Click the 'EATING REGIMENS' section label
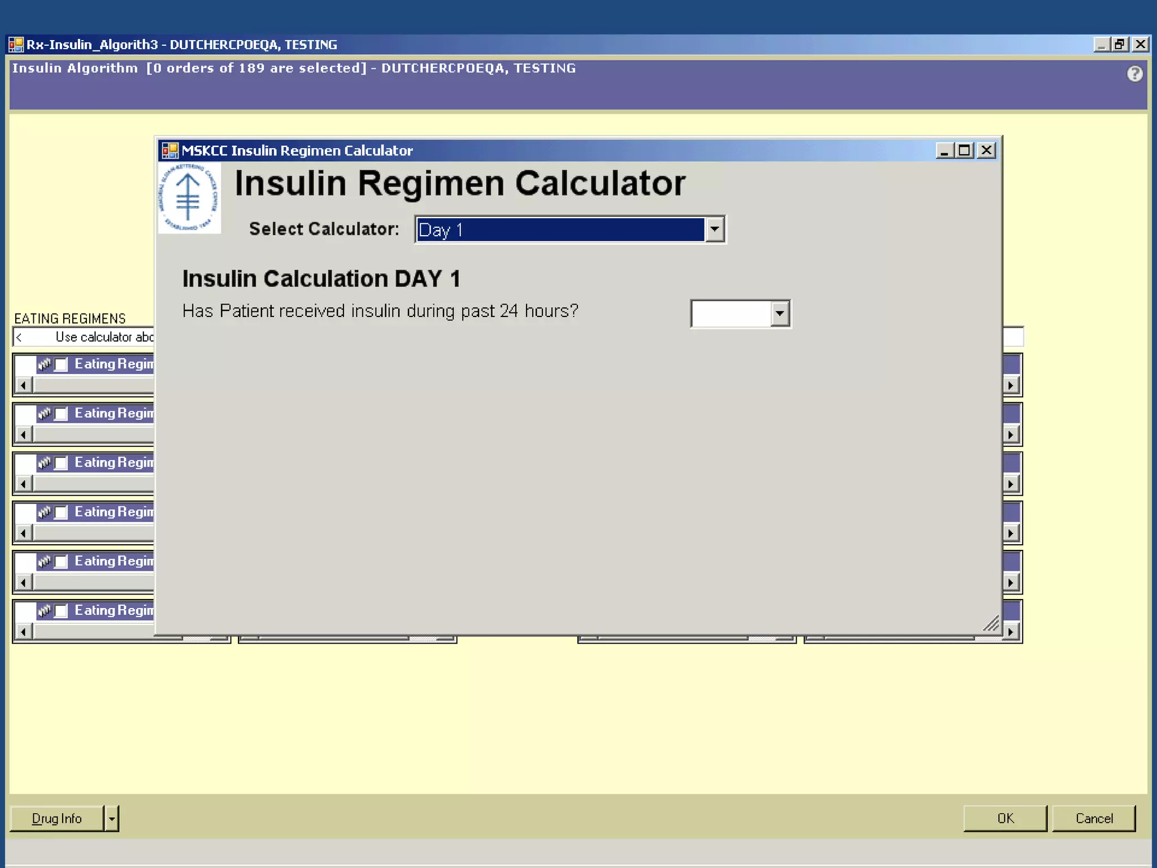Image resolution: width=1157 pixels, height=868 pixels. (70, 319)
